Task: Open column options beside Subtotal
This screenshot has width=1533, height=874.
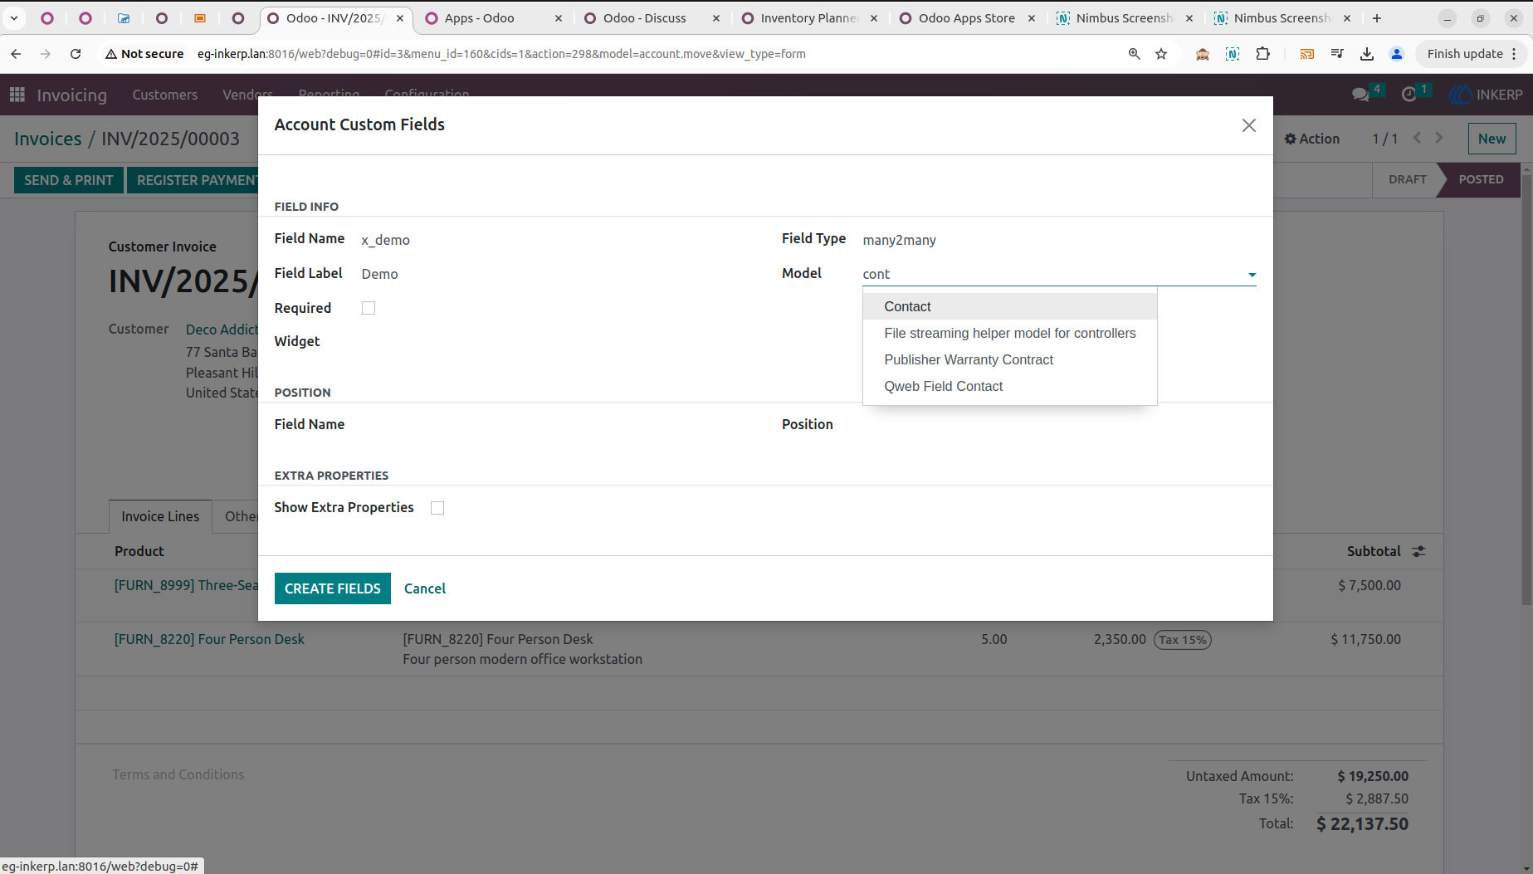Action: coord(1419,551)
